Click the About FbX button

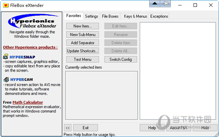click(178, 128)
